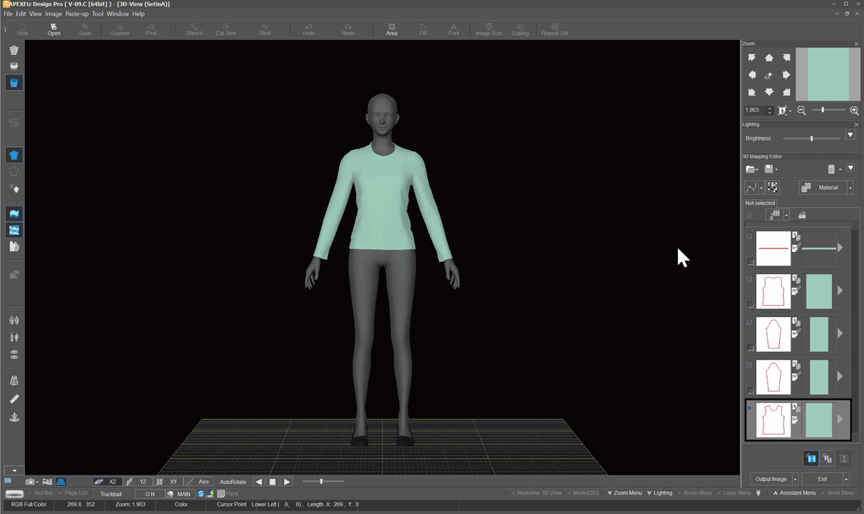The width and height of the screenshot is (864, 514).
Task: Adjust the Brightness slider handle
Action: pos(811,138)
